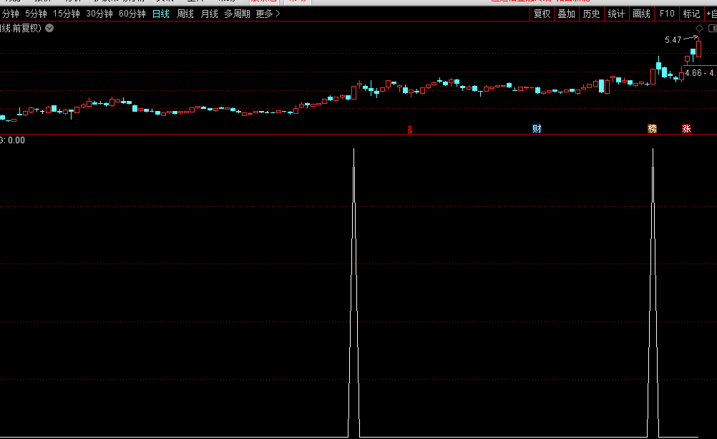Open the 复权 adjustment menu

point(542,14)
